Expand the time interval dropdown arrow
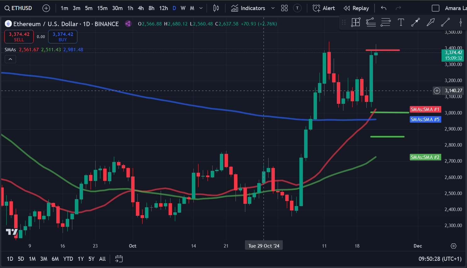467x268 pixels. pos(201,8)
